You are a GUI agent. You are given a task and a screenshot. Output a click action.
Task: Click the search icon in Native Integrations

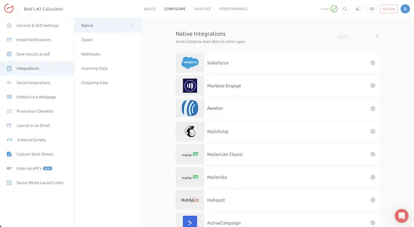[378, 36]
